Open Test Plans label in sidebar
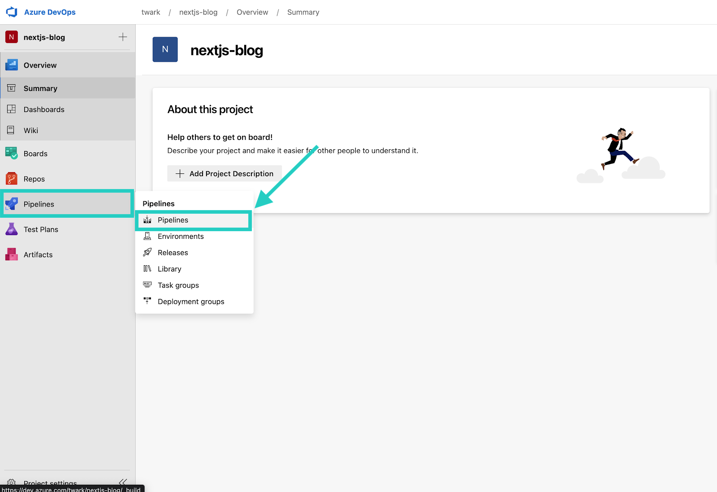 (x=41, y=229)
